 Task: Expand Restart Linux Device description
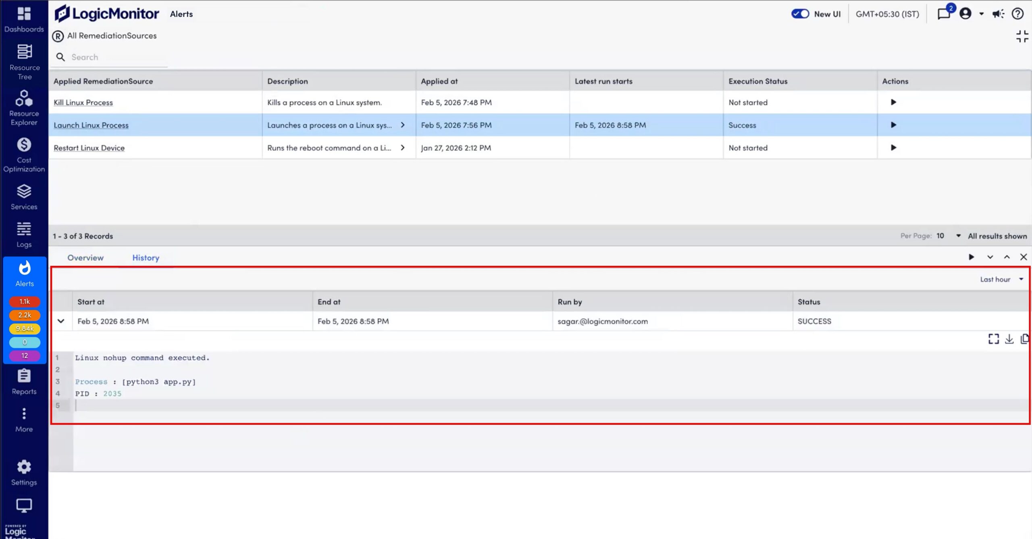(402, 148)
